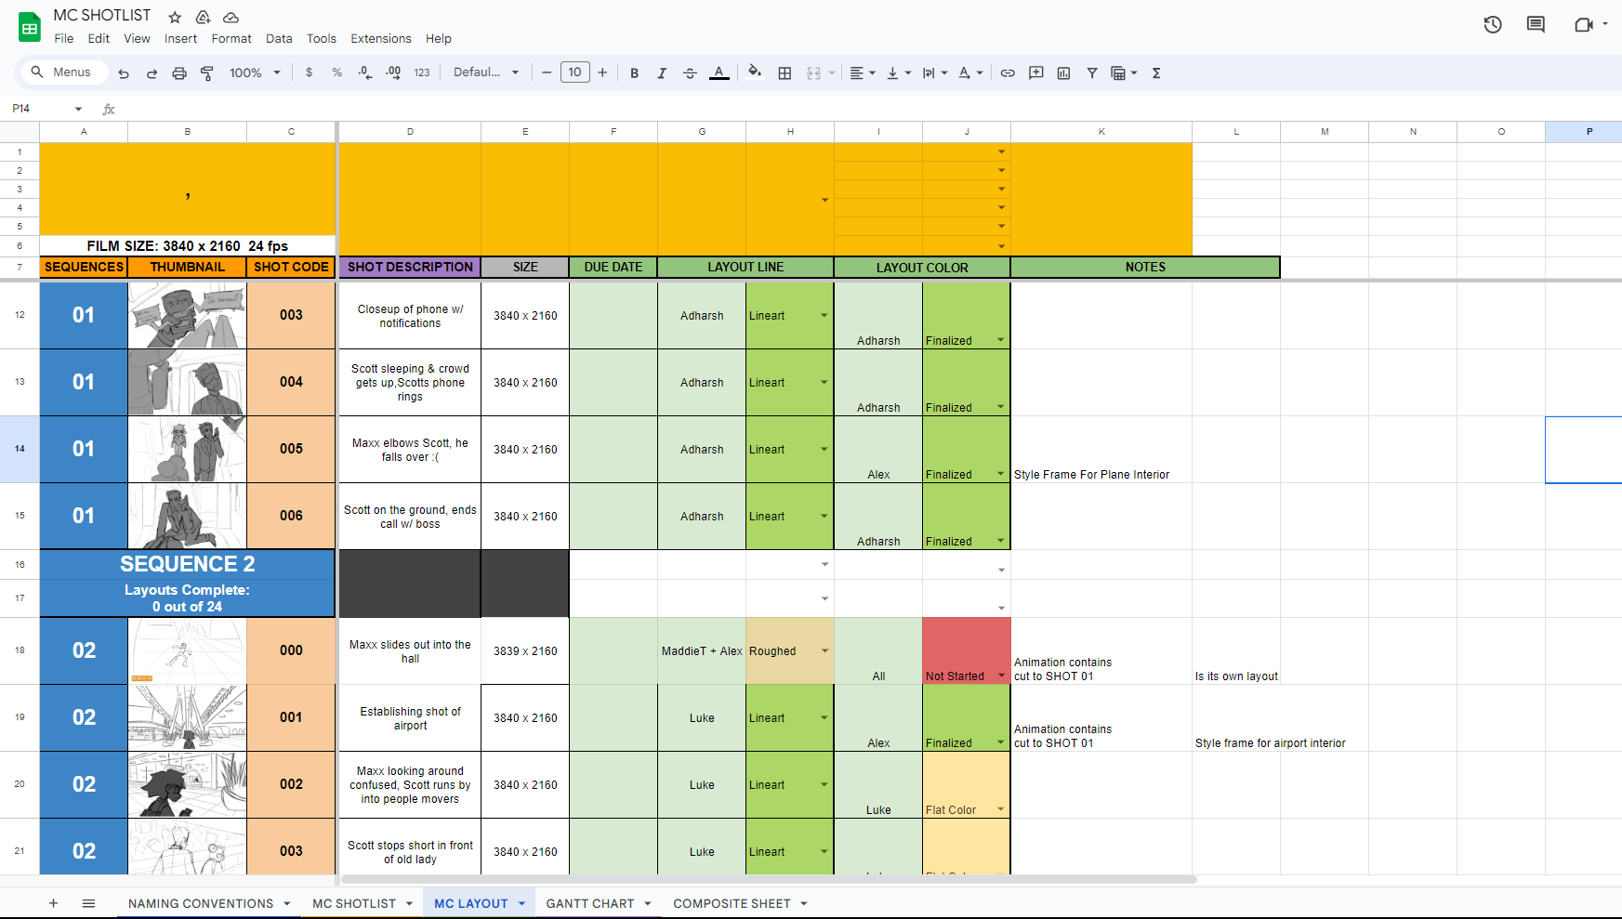1622x919 pixels.
Task: Check cloud save status icon
Action: point(231,17)
